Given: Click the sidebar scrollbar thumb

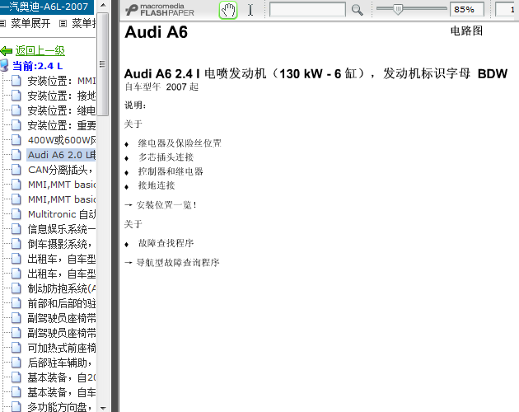Looking at the screenshot, I should (103, 64).
